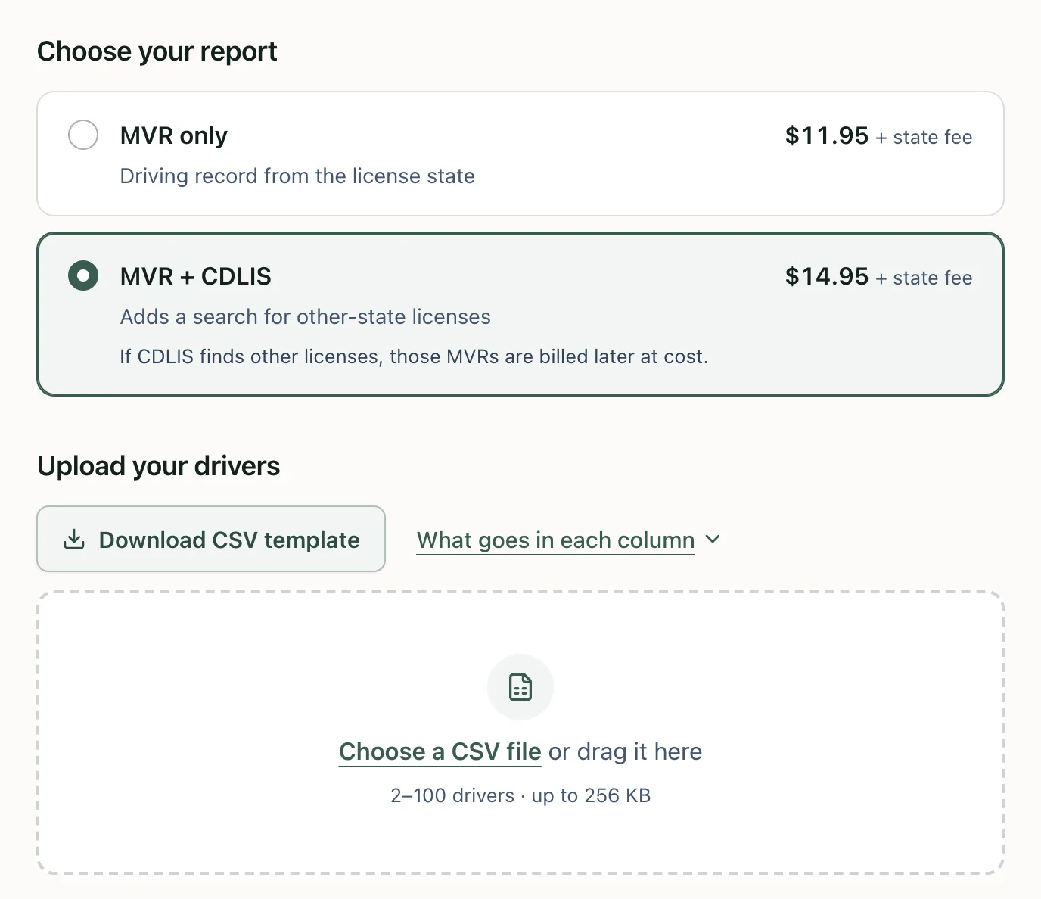This screenshot has width=1041, height=899.
Task: Click the Choose a CSV file link
Action: click(x=440, y=751)
